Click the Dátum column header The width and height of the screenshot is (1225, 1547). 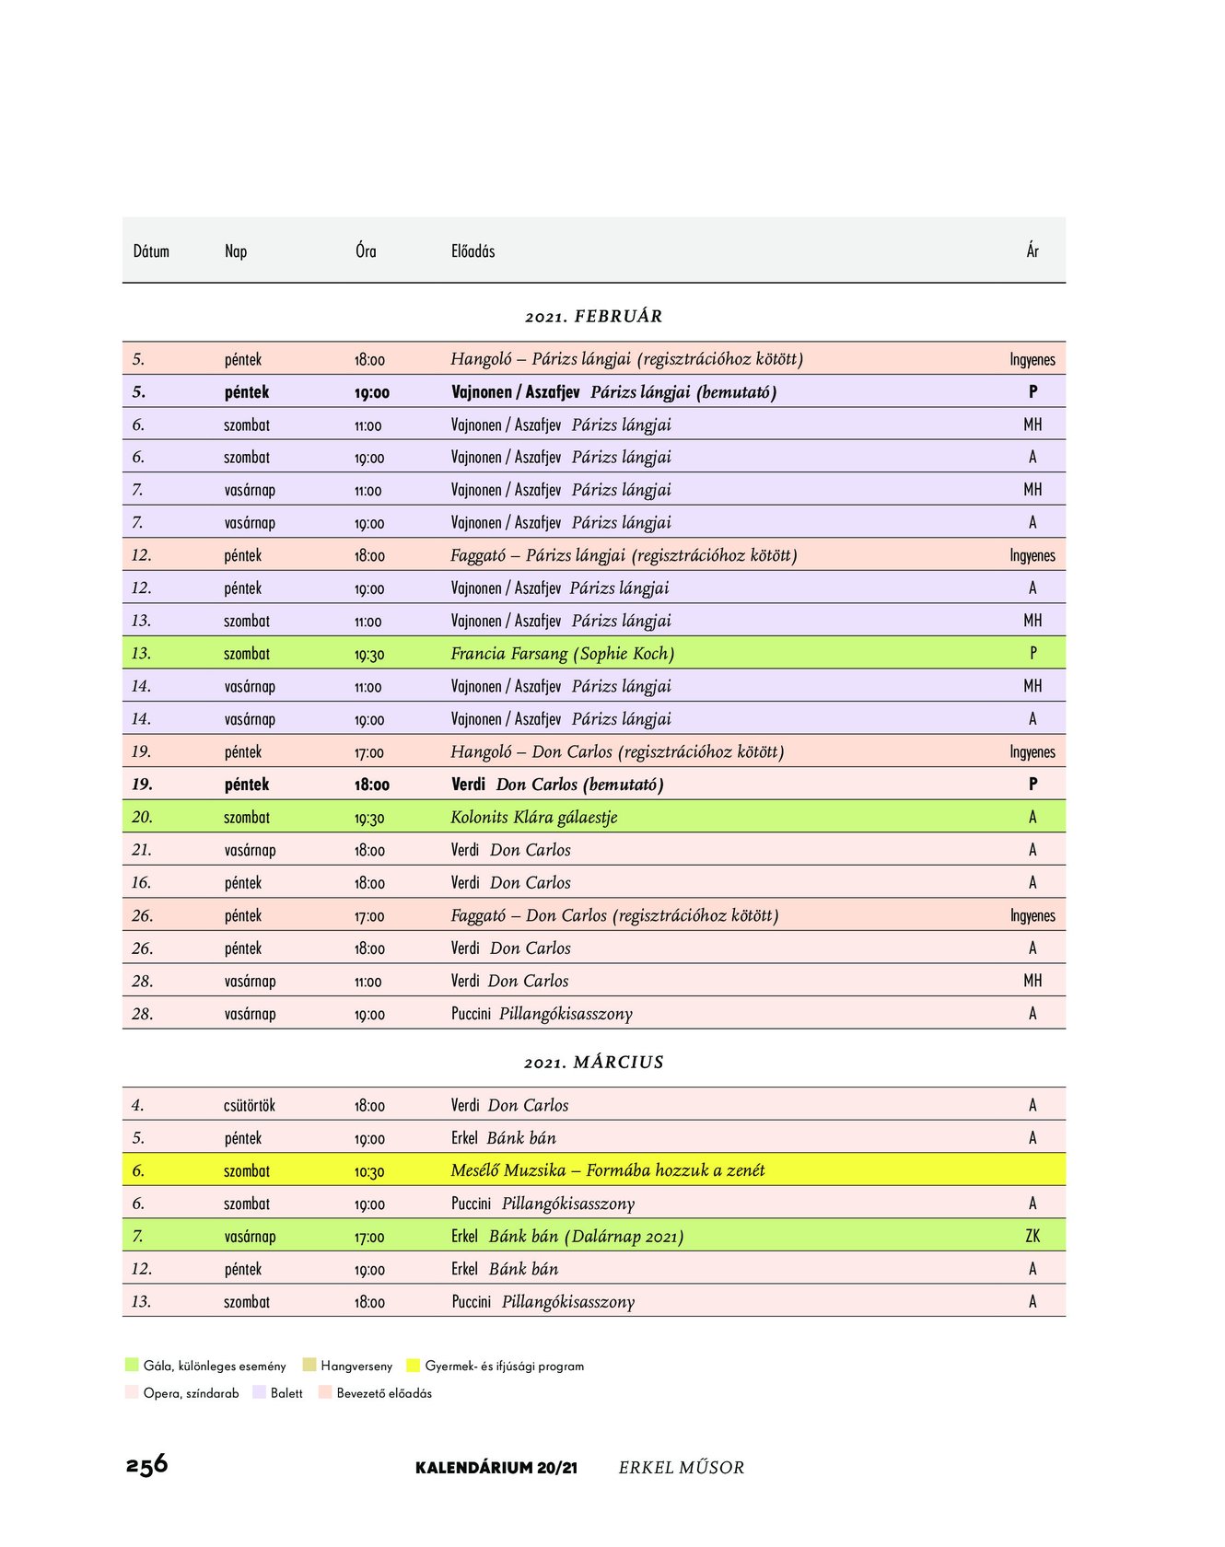click(151, 250)
